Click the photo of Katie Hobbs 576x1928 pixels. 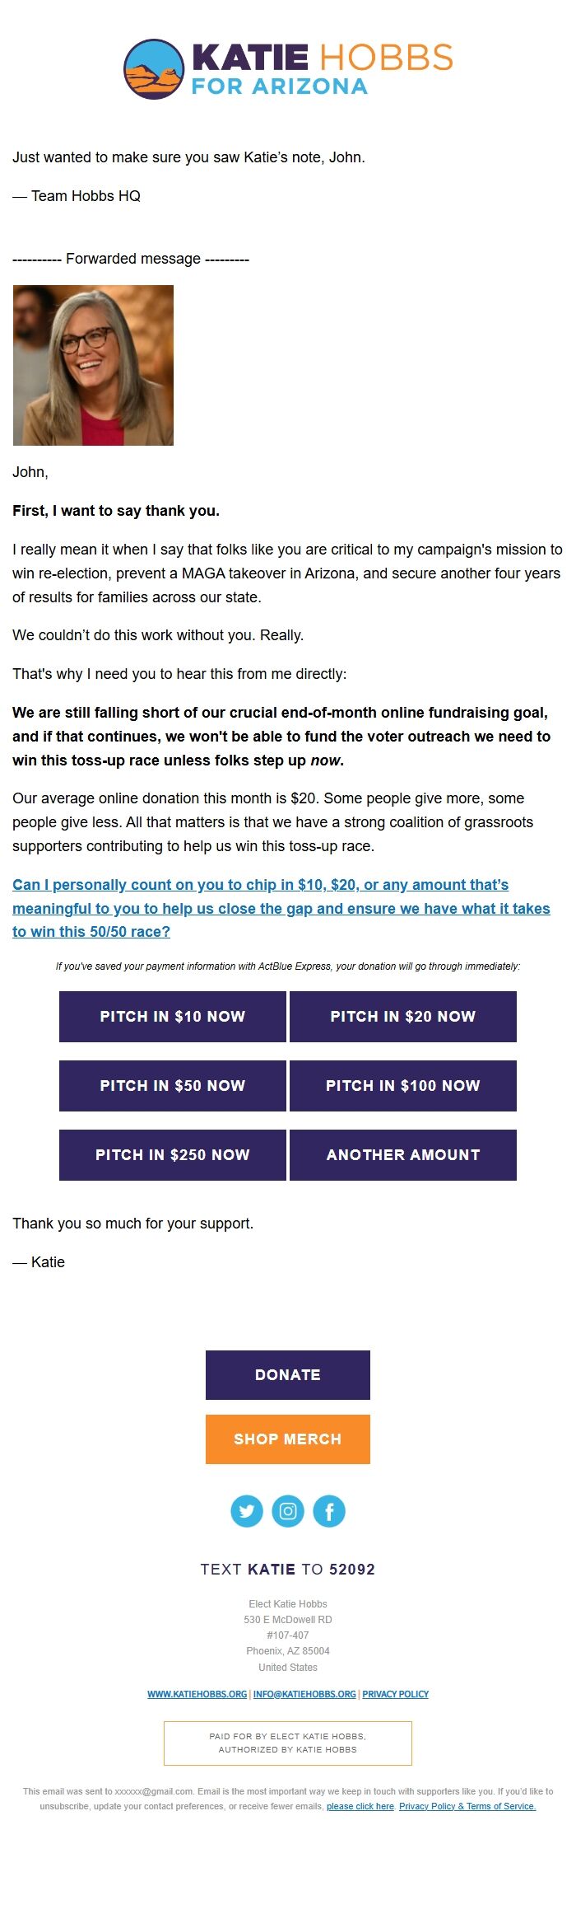[93, 363]
